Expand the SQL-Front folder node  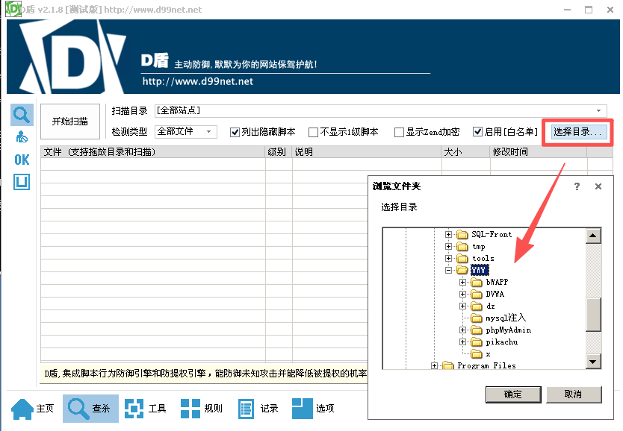click(449, 234)
